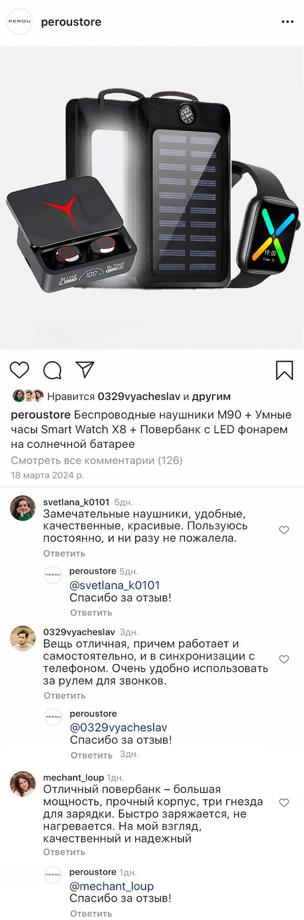Open 0329vyacheslav's profile avatar
Viewport: 304px width, 920px height.
click(x=23, y=638)
